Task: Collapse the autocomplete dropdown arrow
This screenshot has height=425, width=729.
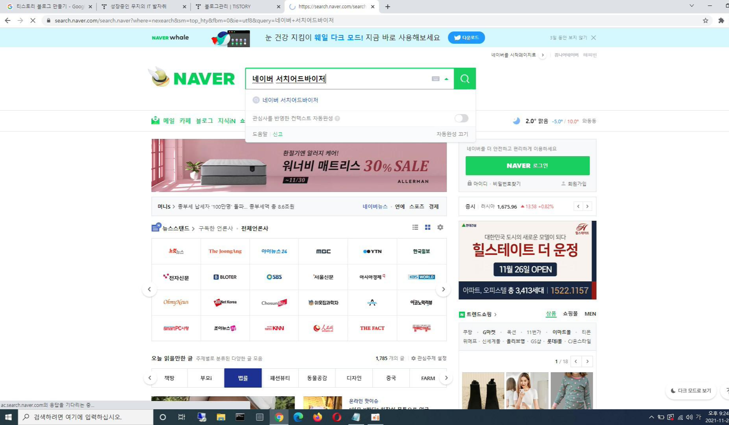Action: (446, 79)
